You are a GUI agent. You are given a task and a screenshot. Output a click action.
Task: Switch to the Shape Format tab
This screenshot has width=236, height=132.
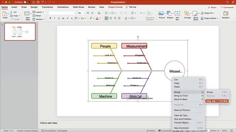(115, 7)
